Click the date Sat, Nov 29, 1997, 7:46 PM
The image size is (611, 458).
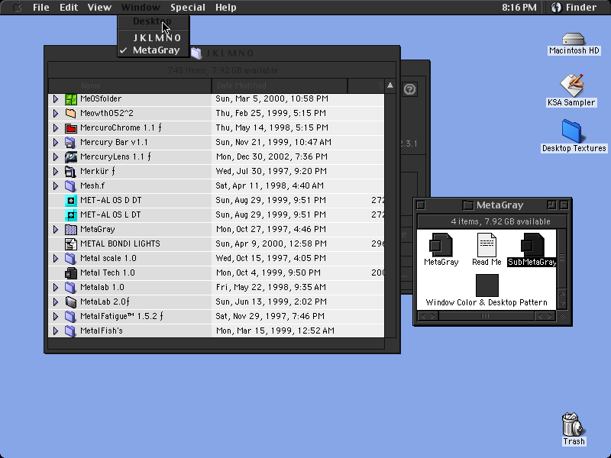tap(270, 316)
